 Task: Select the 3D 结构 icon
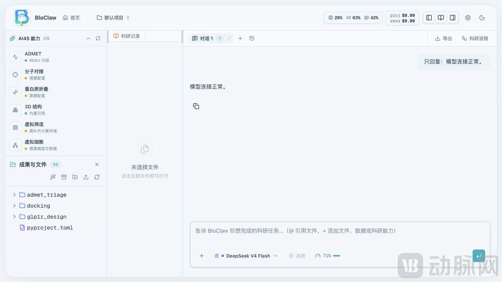tap(15, 110)
